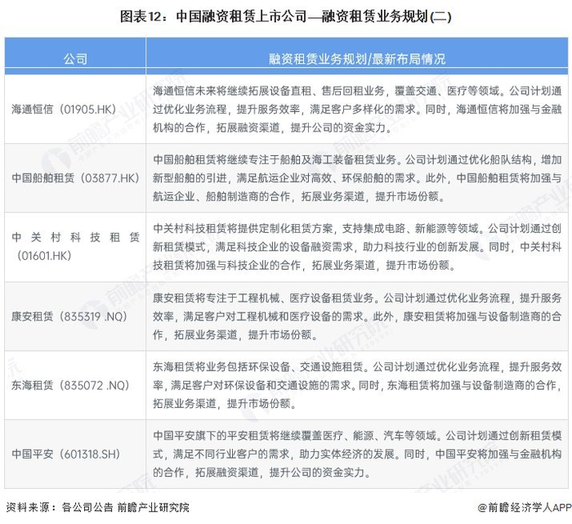
Task: Click the 东海租赁（835072 .NQ）company cell
Action: [75, 385]
